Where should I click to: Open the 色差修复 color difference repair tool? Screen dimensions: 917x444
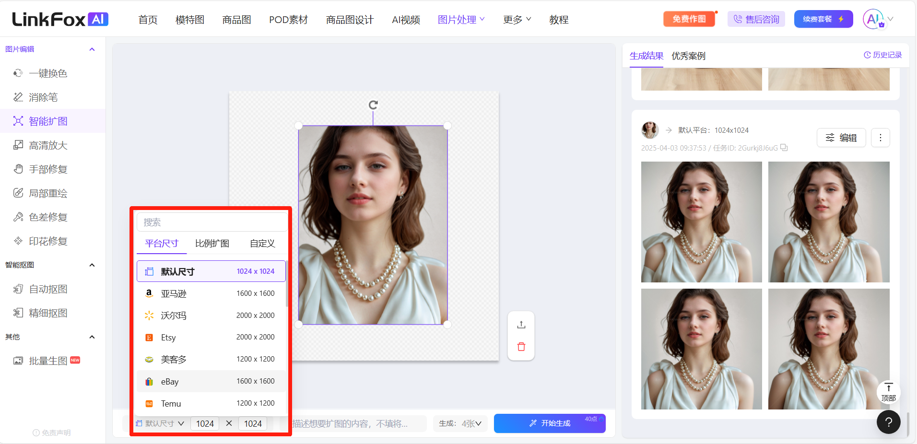(x=47, y=217)
